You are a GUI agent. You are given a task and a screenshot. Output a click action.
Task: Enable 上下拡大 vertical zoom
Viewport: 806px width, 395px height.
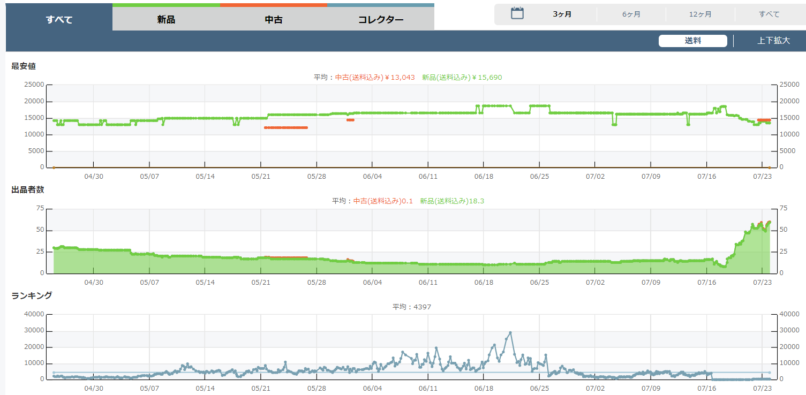pyautogui.click(x=773, y=41)
